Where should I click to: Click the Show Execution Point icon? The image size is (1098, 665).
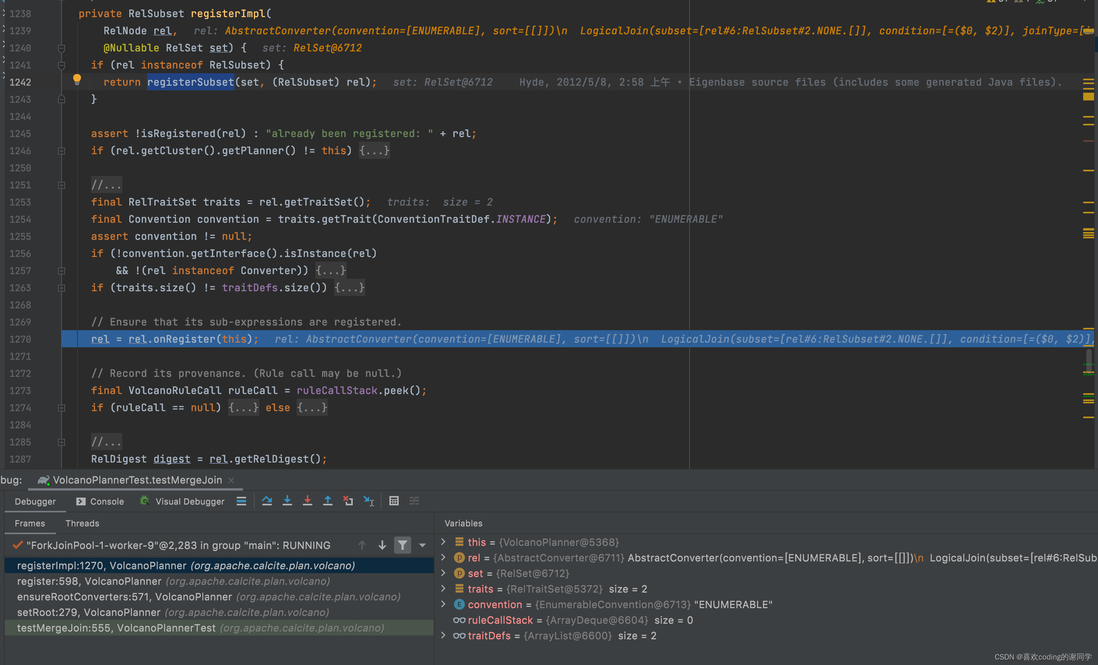(241, 501)
